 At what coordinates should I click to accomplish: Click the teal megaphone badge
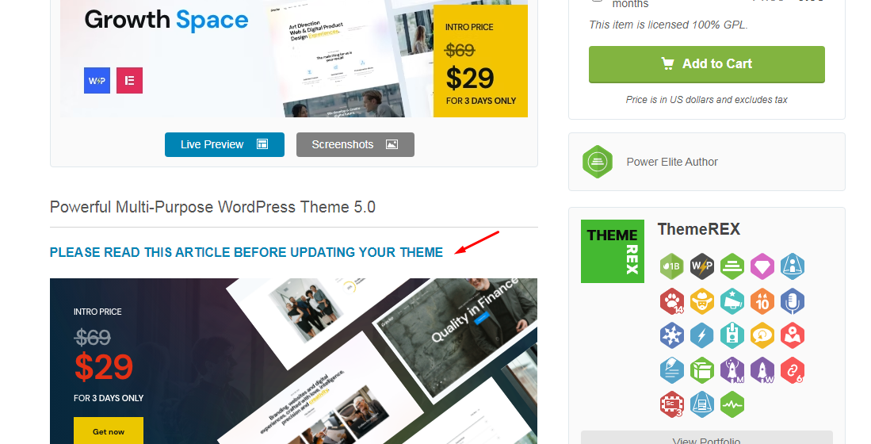coord(732,301)
